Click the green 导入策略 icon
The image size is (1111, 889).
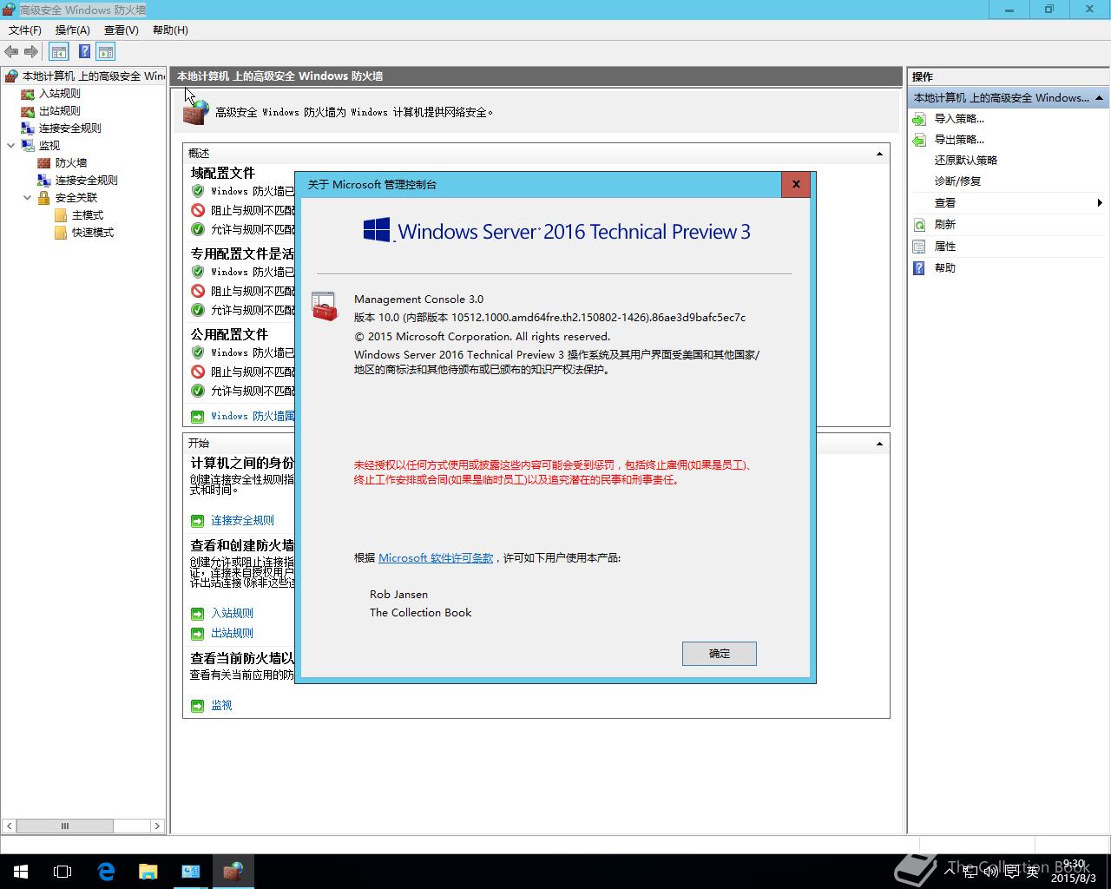tap(919, 119)
